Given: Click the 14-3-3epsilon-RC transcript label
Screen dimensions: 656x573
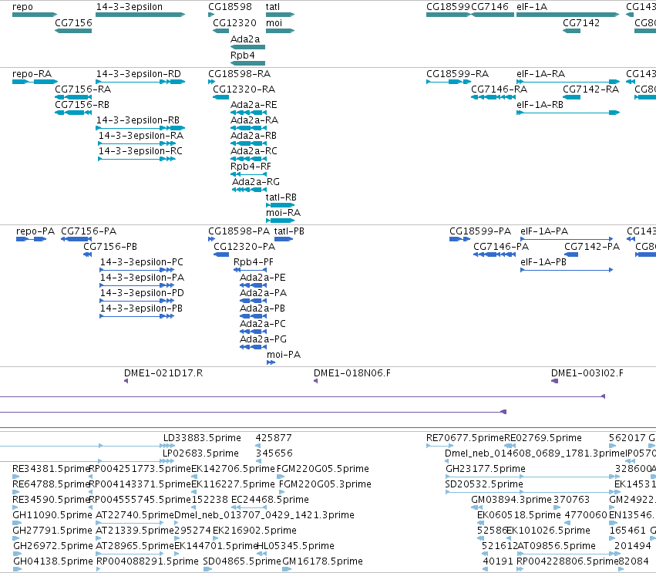Looking at the screenshot, I should (x=140, y=151).
